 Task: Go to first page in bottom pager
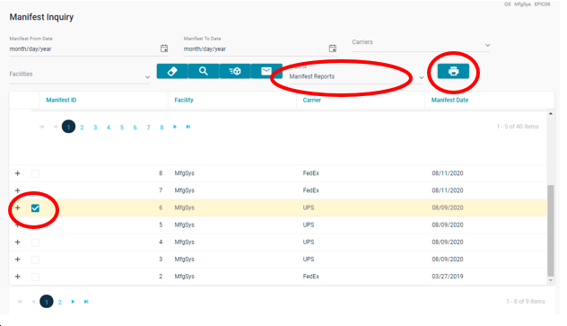(x=20, y=302)
